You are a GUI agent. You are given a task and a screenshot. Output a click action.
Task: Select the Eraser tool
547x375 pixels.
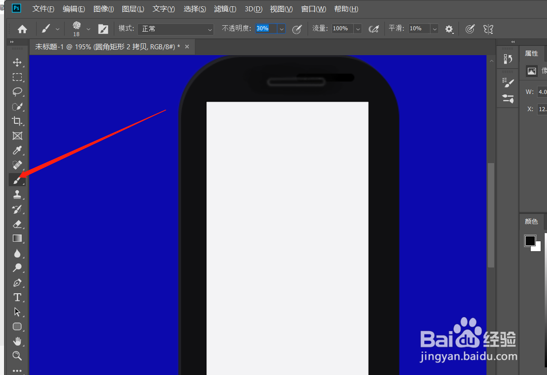click(x=17, y=224)
